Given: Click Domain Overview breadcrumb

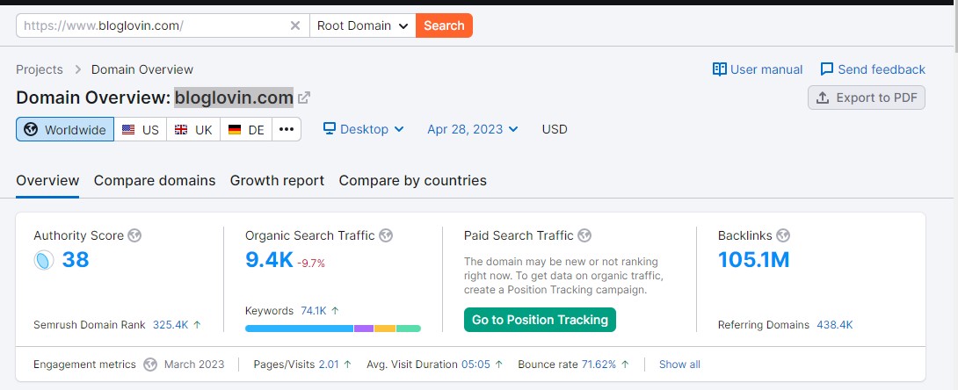Looking at the screenshot, I should pyautogui.click(x=142, y=69).
